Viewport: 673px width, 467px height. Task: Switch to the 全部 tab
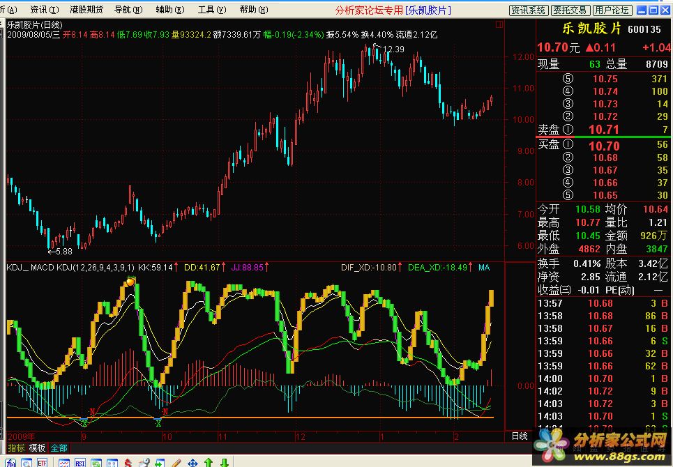coord(59,448)
